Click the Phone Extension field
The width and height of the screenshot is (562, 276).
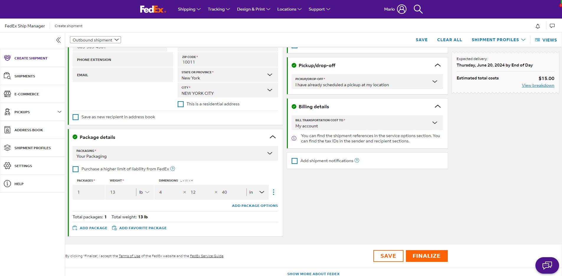point(123,60)
